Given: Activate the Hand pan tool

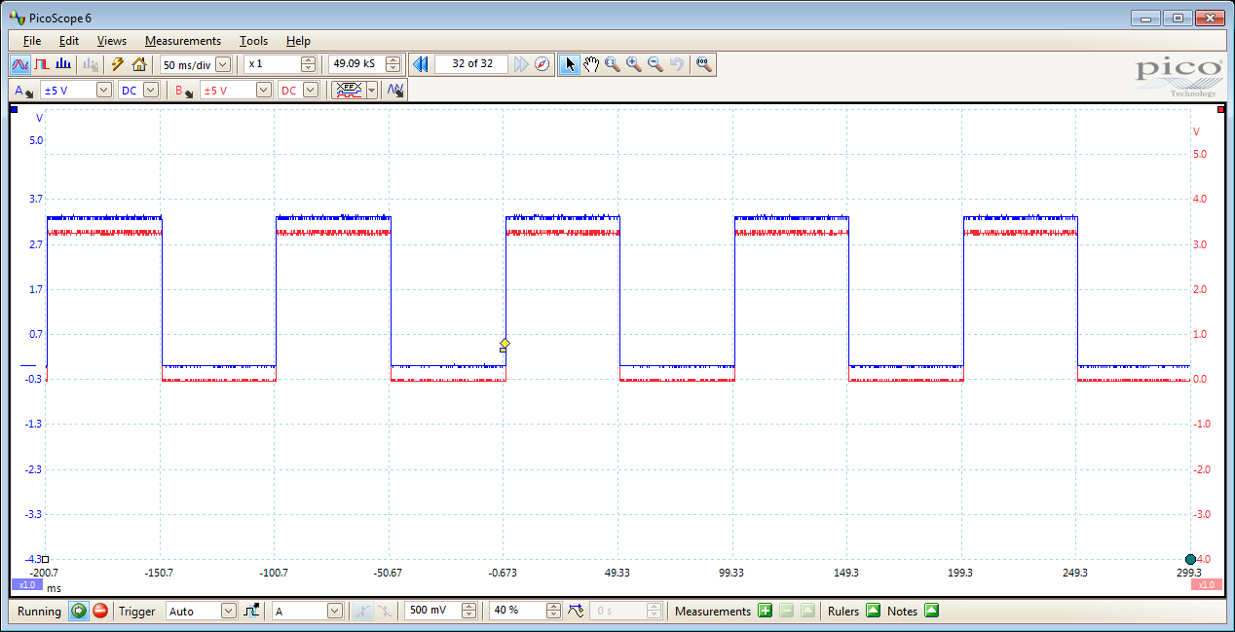Looking at the screenshot, I should point(591,63).
